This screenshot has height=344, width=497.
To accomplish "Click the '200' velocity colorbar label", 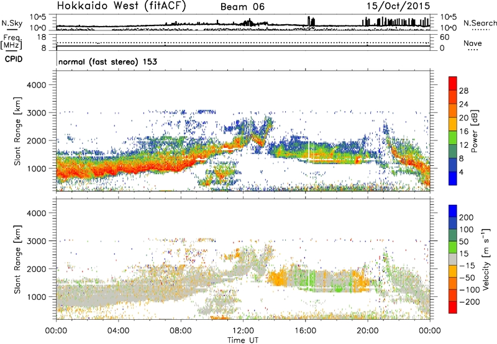I will click(x=467, y=217).
